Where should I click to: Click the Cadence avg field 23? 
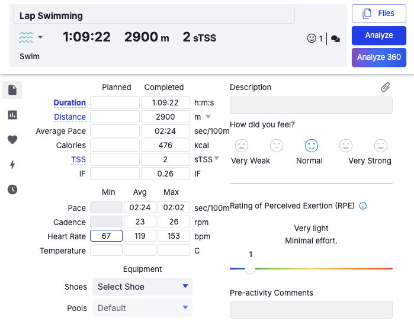pos(140,222)
